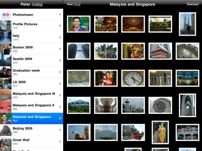Open Profile Pictures via its chevron arrow
The image size is (202, 151).
pyautogui.click(x=60, y=26)
